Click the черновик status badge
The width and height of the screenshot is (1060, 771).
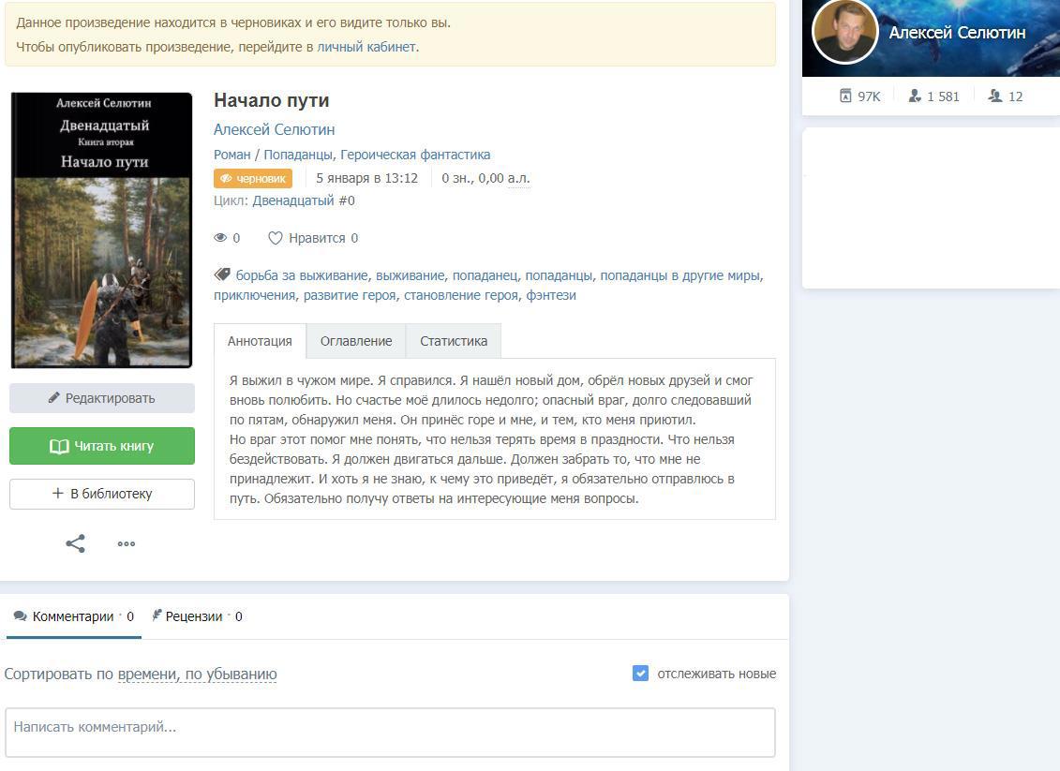[x=253, y=178]
